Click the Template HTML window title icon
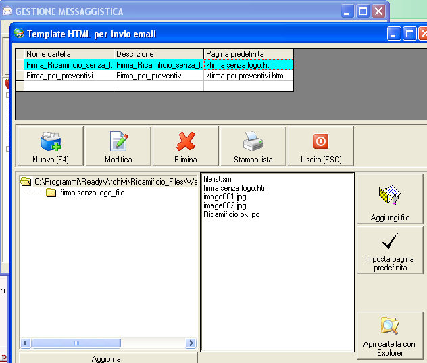The width and height of the screenshot is (427, 363). tap(19, 33)
